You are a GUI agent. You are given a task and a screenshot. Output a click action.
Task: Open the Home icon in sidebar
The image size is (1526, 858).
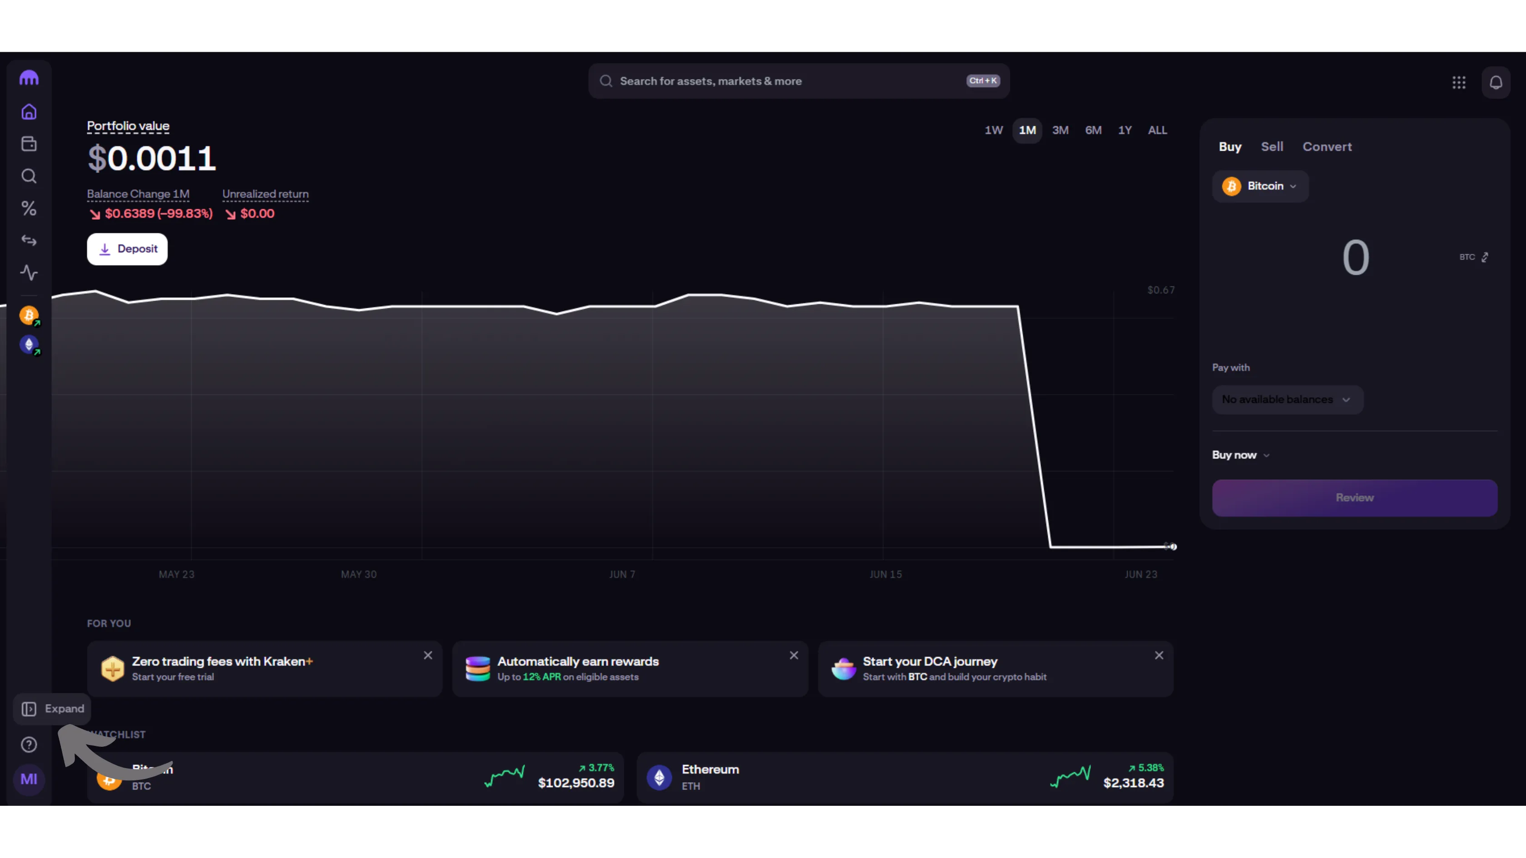[29, 112]
